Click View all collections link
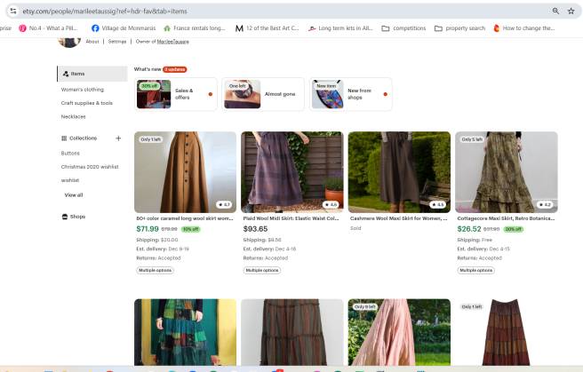Image resolution: width=583 pixels, height=372 pixels. click(x=74, y=194)
